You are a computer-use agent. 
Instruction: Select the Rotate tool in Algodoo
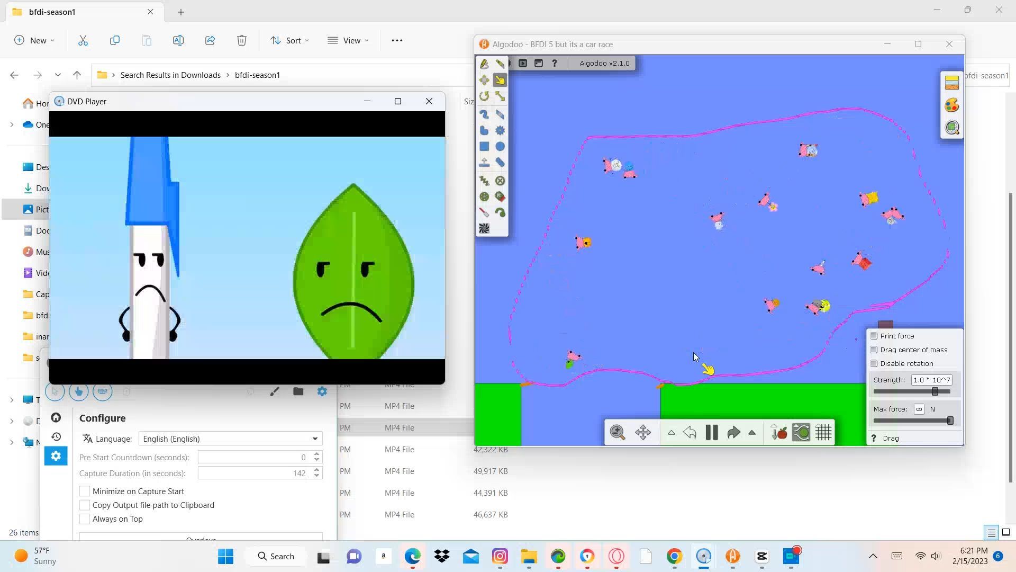tap(484, 96)
